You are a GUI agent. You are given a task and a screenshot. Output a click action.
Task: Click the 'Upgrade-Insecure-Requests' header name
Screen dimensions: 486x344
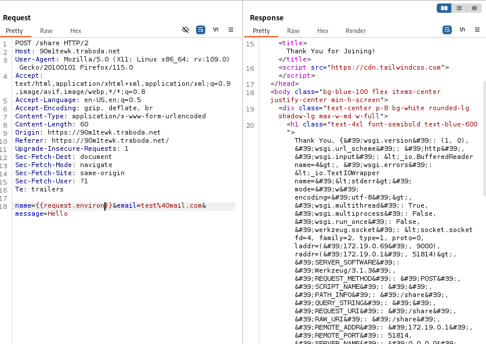[66, 149]
